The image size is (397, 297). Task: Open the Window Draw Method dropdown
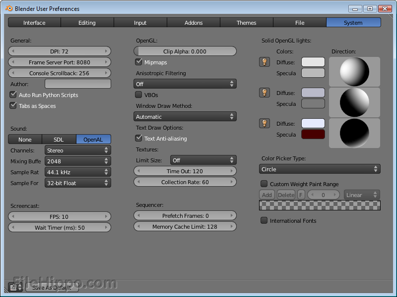pyautogui.click(x=185, y=116)
